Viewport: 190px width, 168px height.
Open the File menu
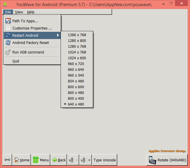(8, 12)
